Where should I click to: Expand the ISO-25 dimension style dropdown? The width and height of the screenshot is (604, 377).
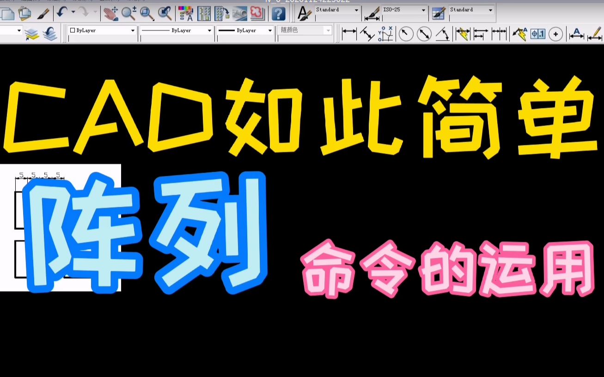423,10
